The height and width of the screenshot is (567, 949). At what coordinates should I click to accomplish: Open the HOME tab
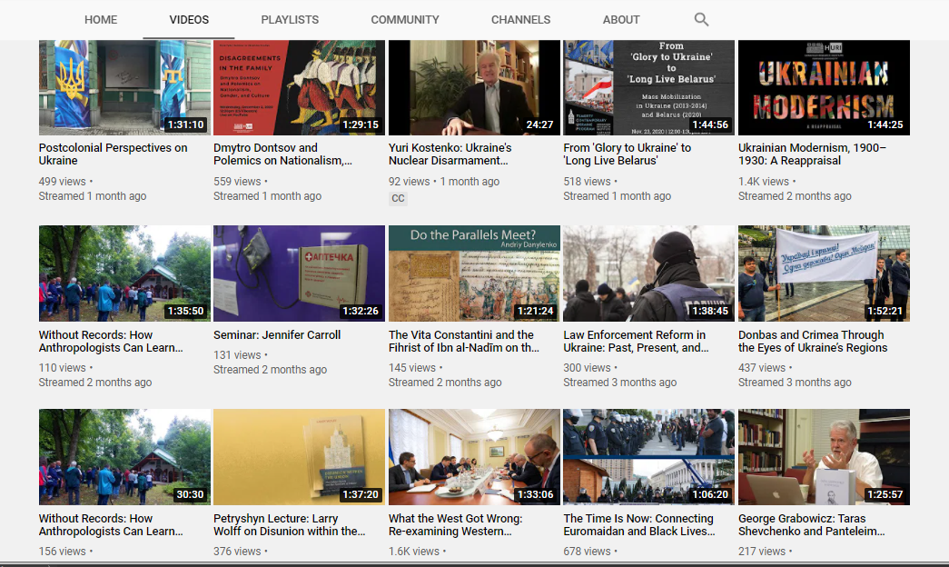[x=101, y=19]
